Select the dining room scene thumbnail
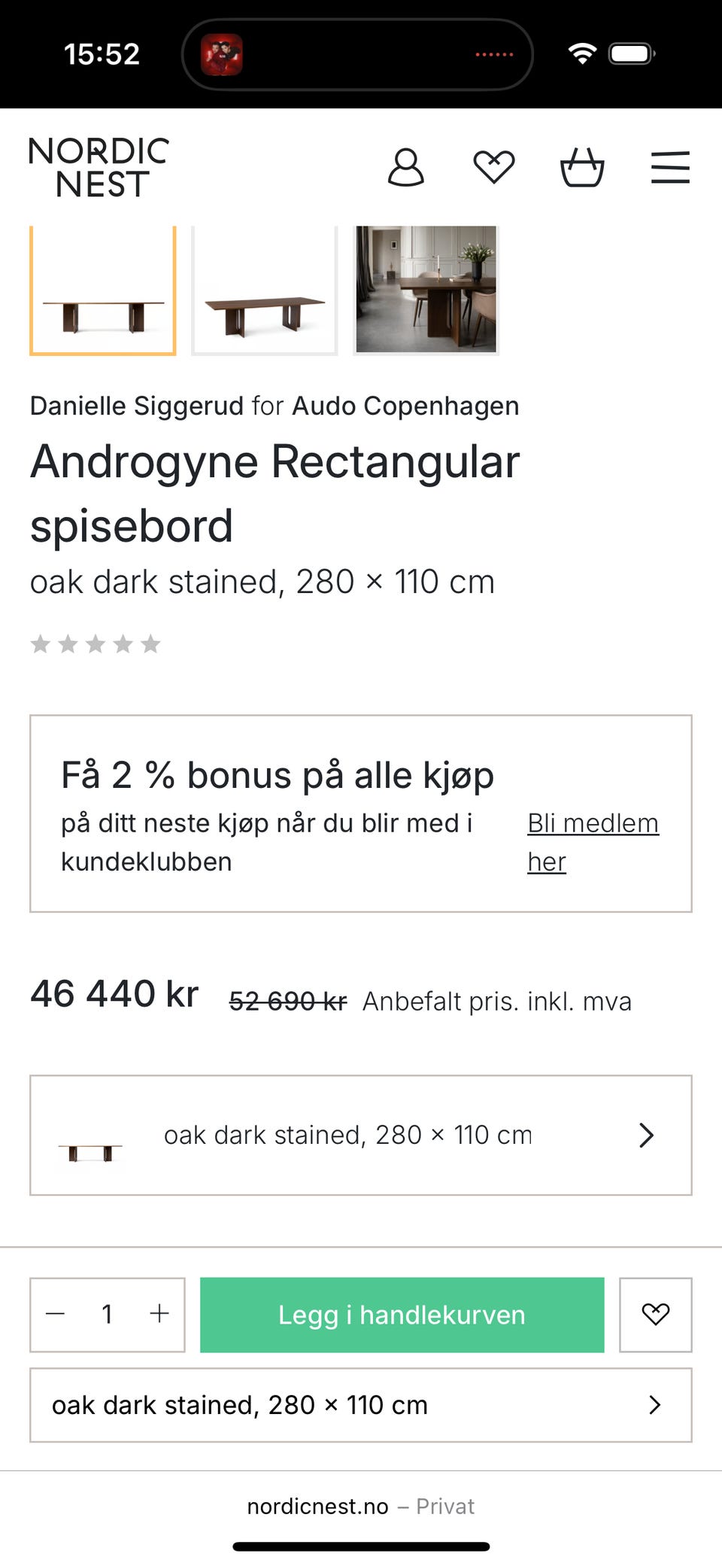Screen dimensions: 722x1566 click(426, 290)
